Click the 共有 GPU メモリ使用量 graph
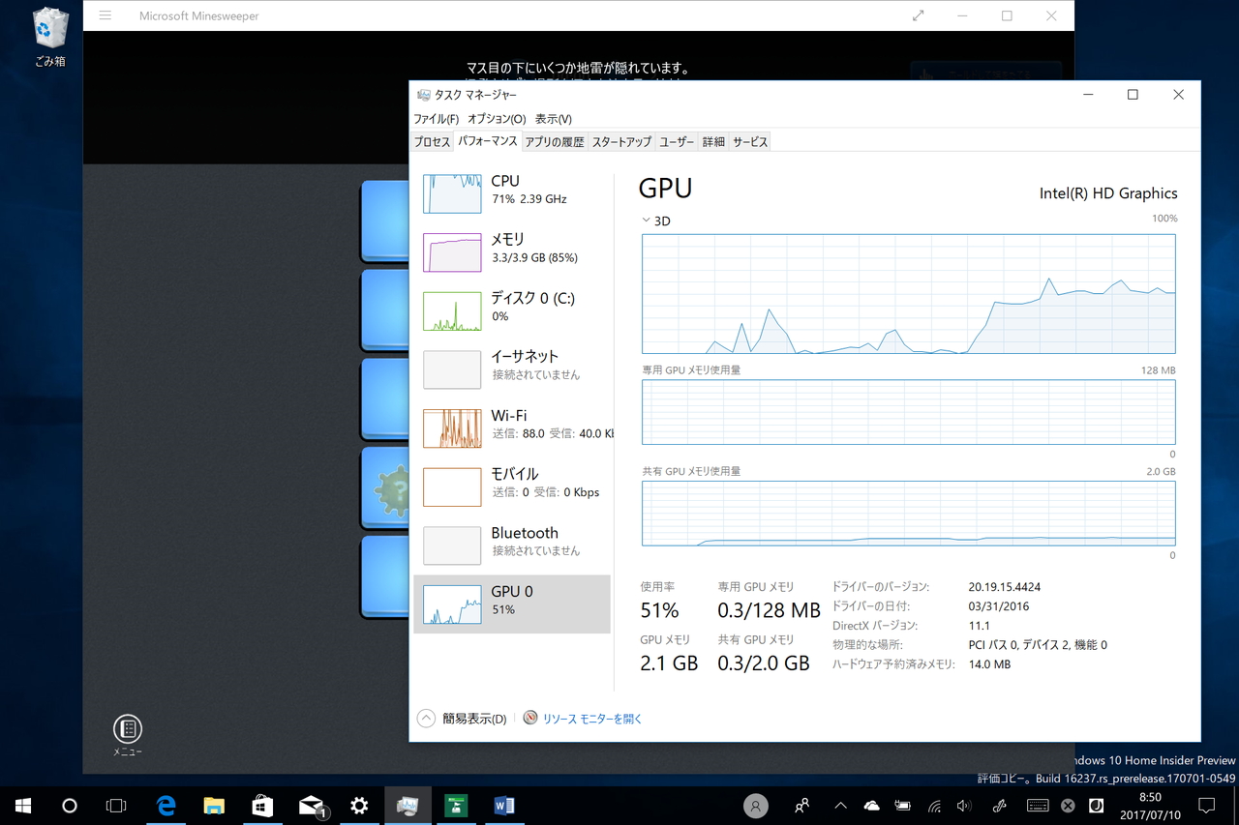1239x825 pixels. 908,514
